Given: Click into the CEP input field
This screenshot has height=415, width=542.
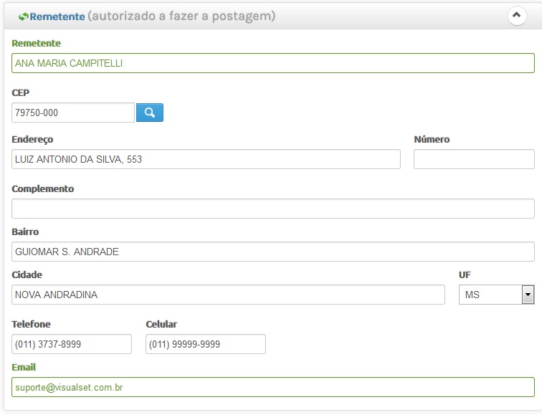Looking at the screenshot, I should [73, 113].
